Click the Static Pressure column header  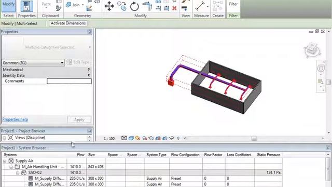click(269, 155)
